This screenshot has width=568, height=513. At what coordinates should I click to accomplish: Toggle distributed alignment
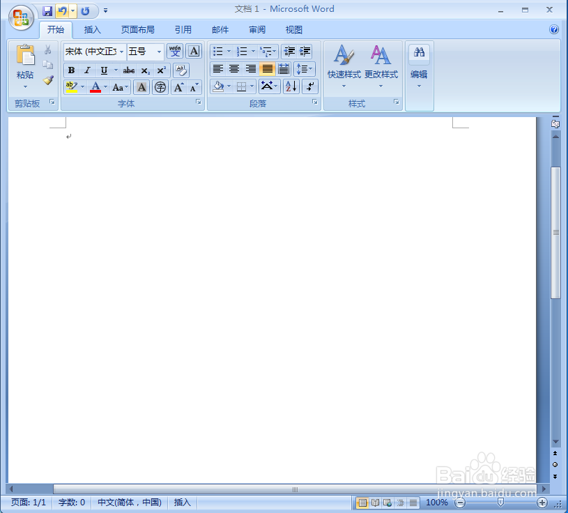pyautogui.click(x=284, y=69)
